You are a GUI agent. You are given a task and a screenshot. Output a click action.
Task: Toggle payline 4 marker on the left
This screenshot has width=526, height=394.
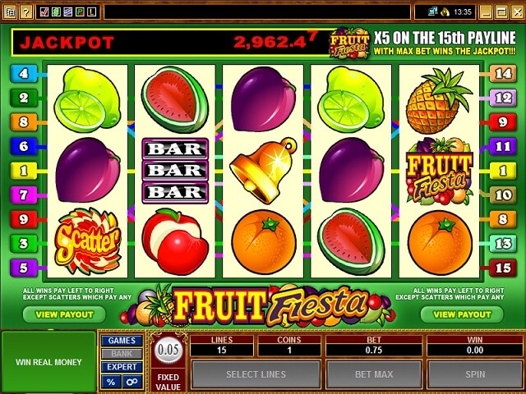[24, 73]
